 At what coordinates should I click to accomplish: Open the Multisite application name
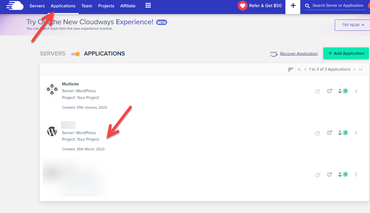pos(71,84)
